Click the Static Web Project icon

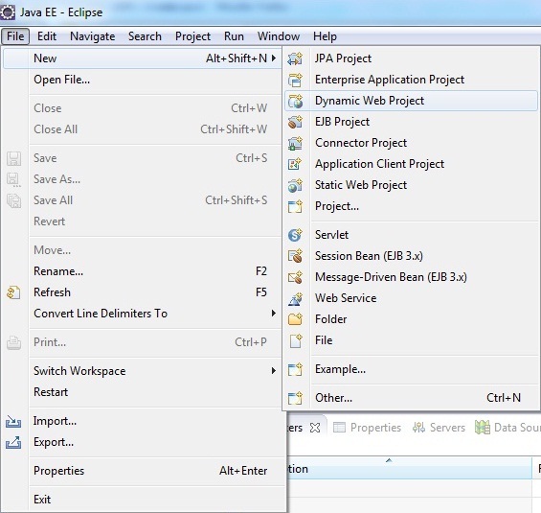(295, 185)
